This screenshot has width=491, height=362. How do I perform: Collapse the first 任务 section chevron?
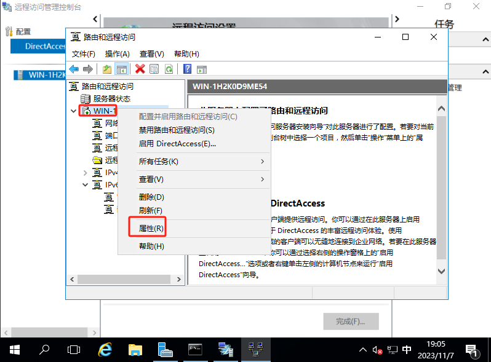pos(485,39)
